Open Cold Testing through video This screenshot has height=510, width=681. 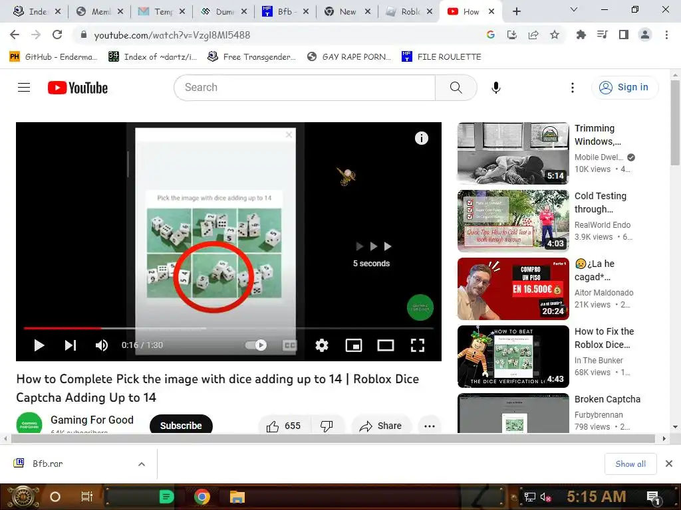click(x=513, y=220)
